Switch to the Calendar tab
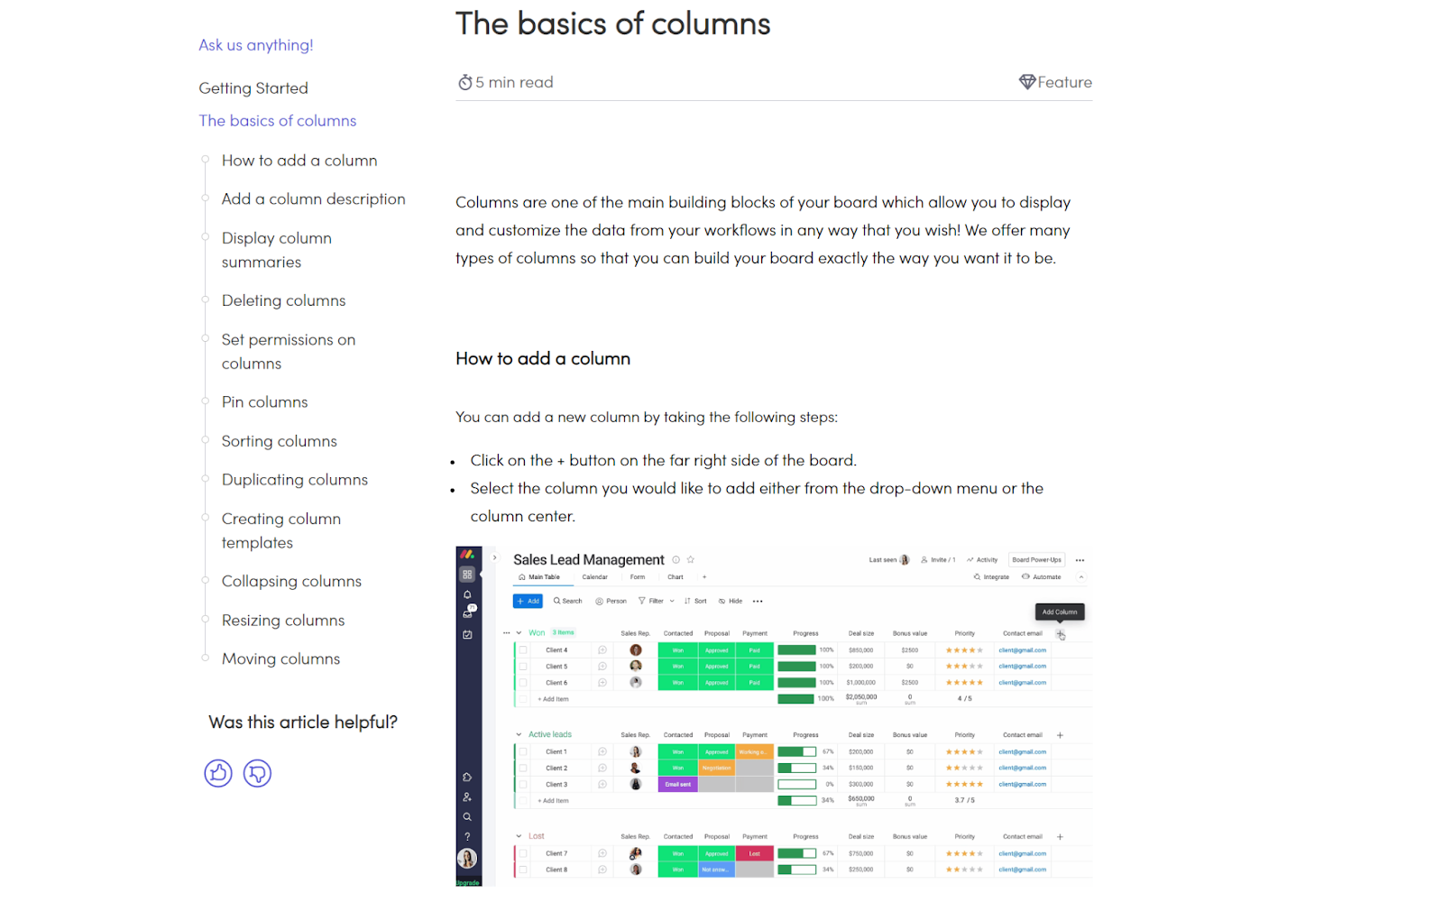 (x=595, y=576)
